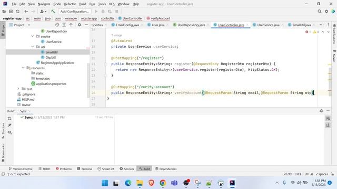Click the Build project hammer icon
Screen dimensions: 337x189
53,12
